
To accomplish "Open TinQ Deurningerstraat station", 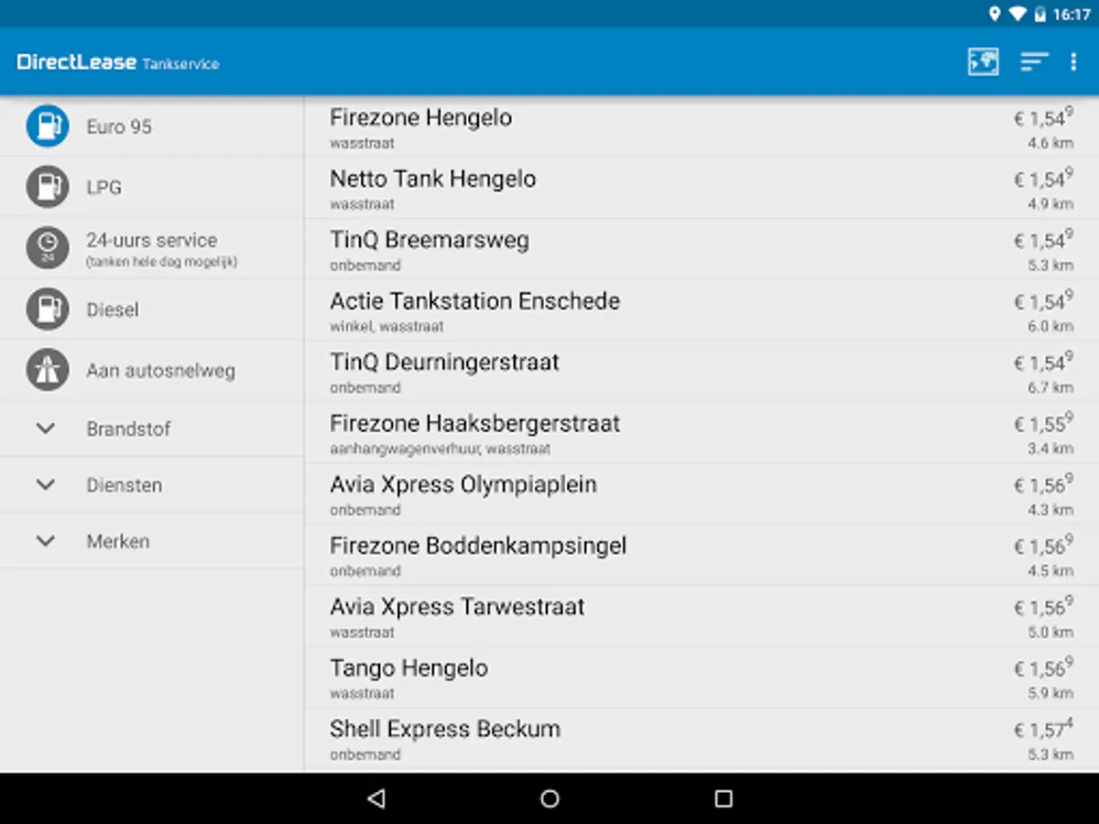I will pos(702,372).
